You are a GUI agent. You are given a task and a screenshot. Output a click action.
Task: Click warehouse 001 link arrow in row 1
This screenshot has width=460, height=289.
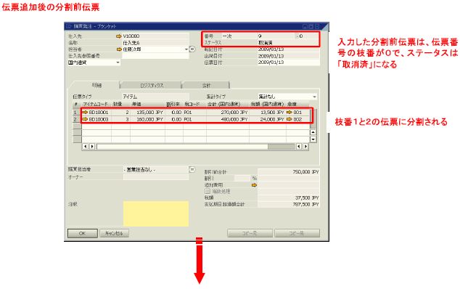289,113
